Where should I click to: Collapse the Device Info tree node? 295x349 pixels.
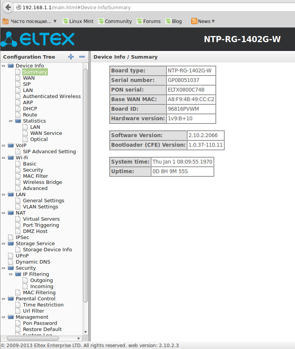pos(3,66)
